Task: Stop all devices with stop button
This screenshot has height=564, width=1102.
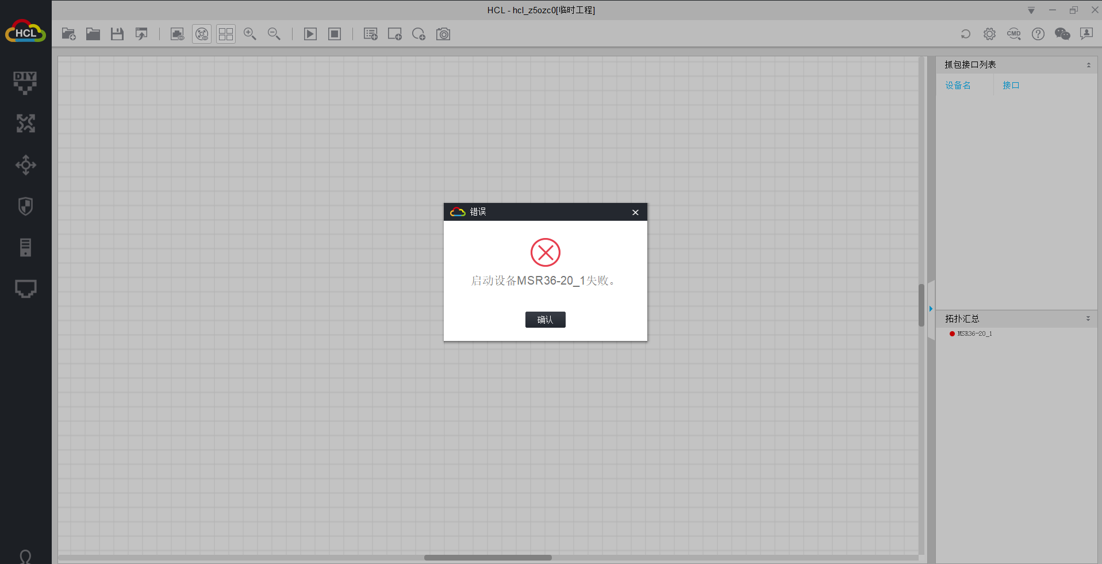Action: point(335,34)
